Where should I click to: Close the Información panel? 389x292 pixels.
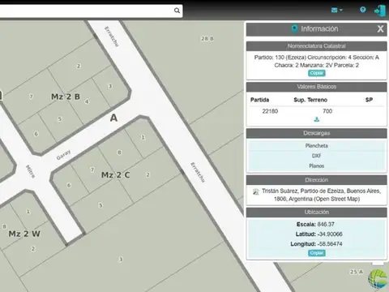tap(380, 29)
